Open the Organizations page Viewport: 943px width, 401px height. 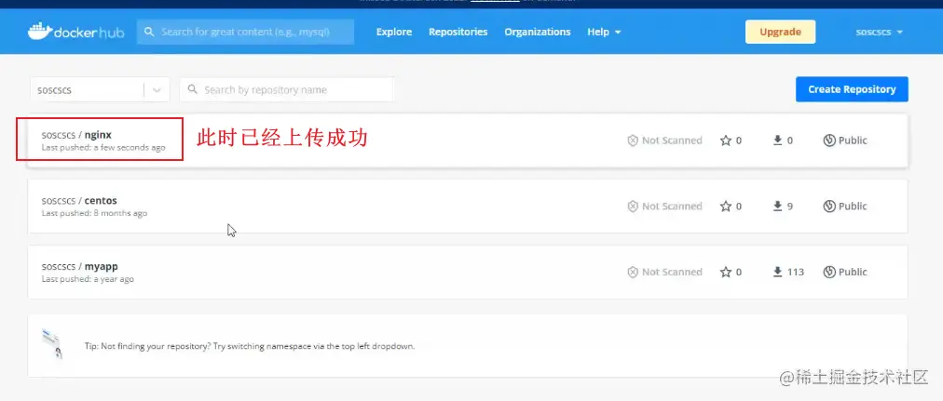click(538, 32)
